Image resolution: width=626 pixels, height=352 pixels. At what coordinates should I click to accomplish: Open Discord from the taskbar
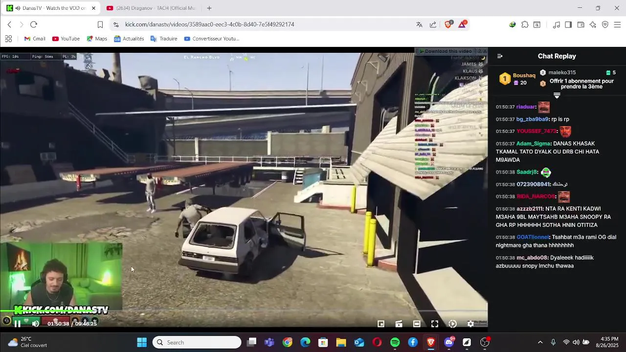pyautogui.click(x=449, y=342)
